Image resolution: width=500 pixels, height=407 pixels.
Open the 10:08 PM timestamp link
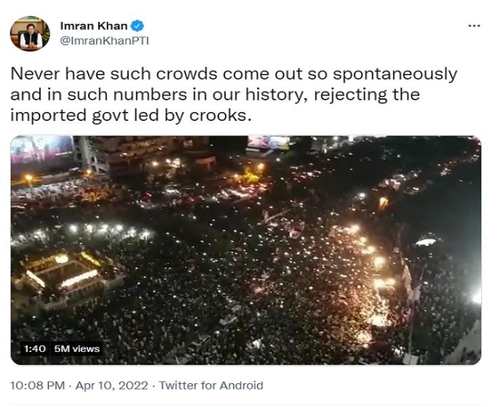pos(37,385)
